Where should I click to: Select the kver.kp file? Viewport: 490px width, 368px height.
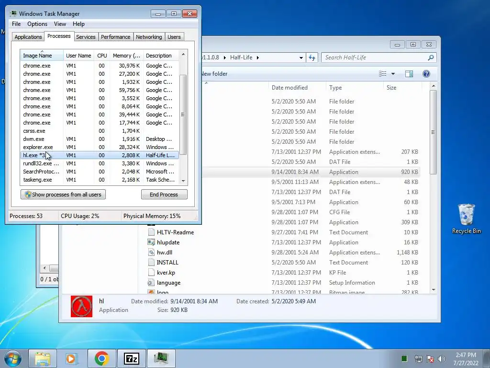coord(166,273)
